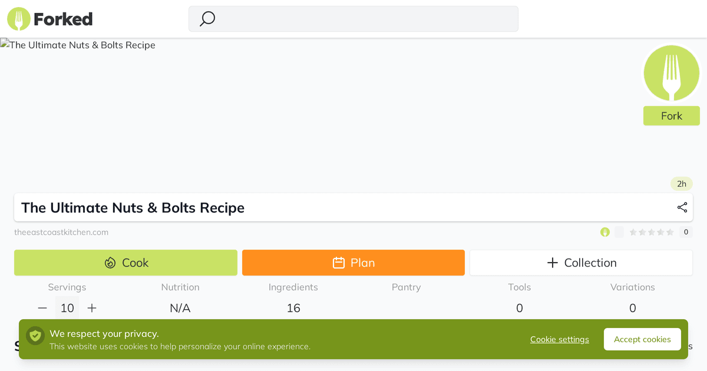Click the plus icon next to Collection
Image resolution: width=707 pixels, height=371 pixels.
(553, 263)
